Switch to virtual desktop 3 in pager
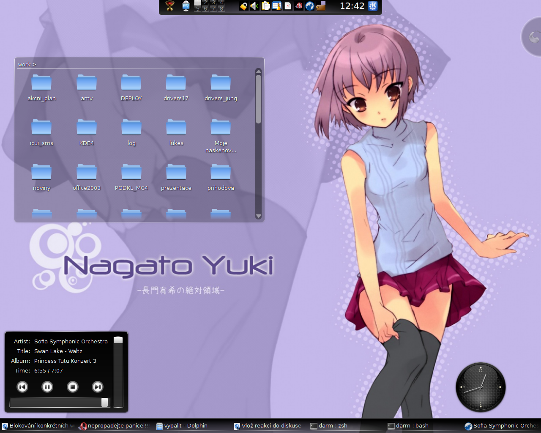 (213, 3)
